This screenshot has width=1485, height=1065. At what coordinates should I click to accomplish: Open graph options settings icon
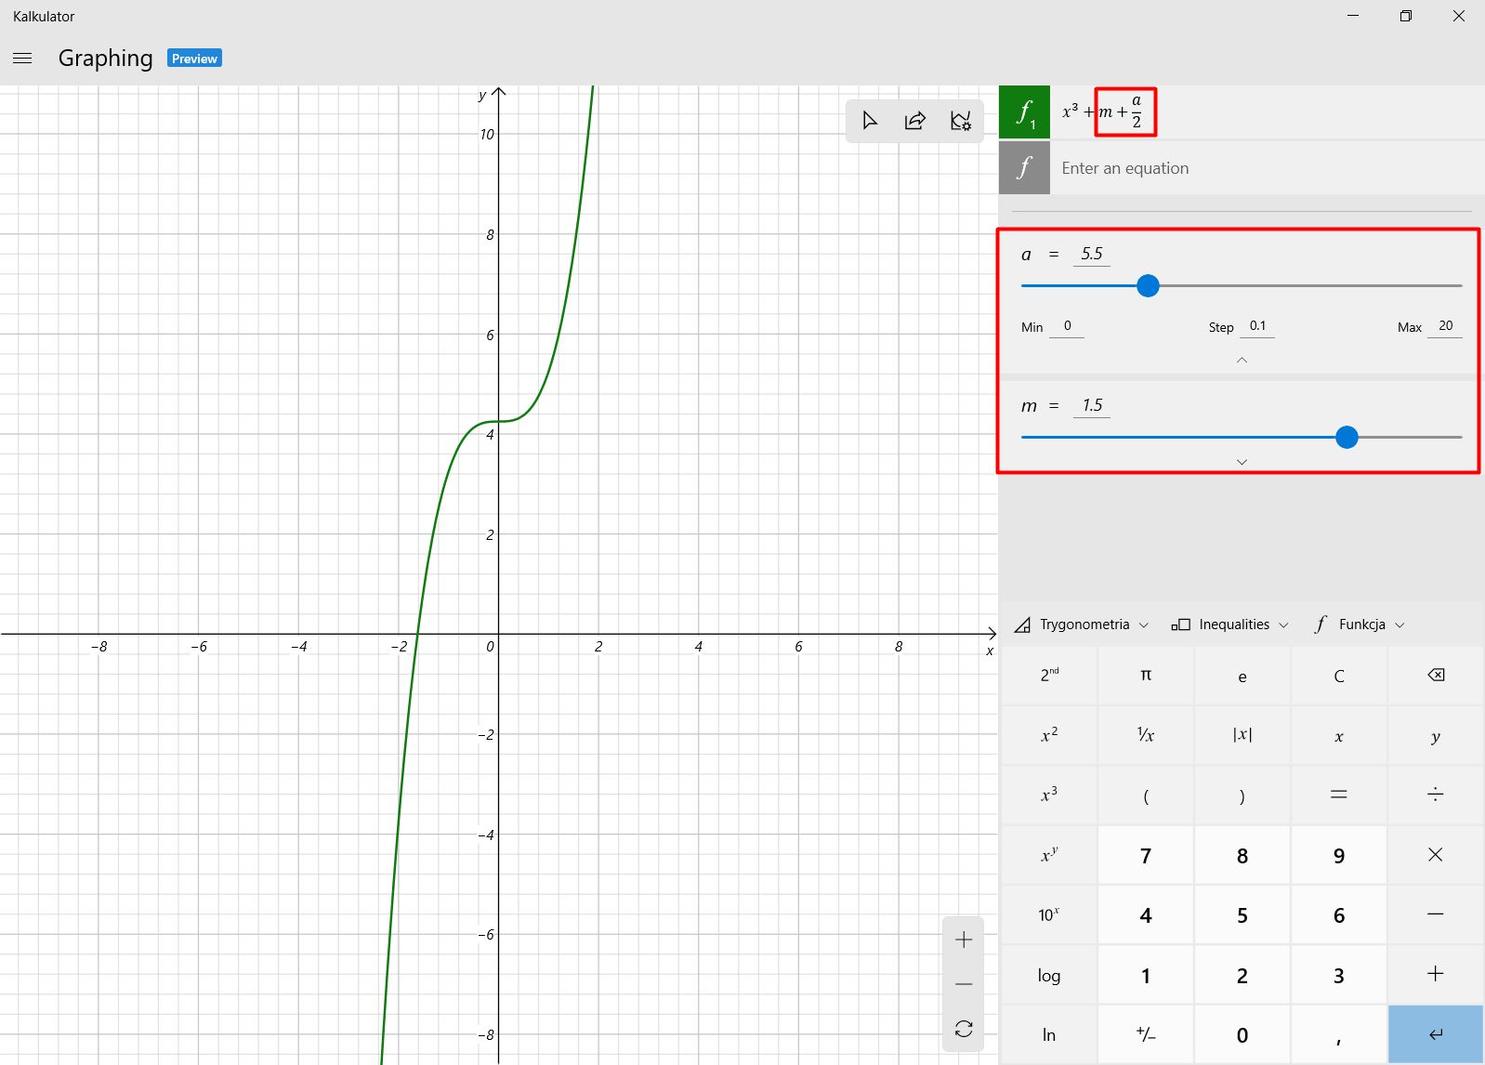click(961, 121)
